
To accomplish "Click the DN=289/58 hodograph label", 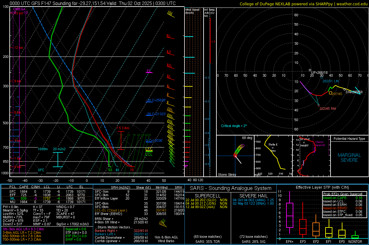I will click(x=354, y=92).
